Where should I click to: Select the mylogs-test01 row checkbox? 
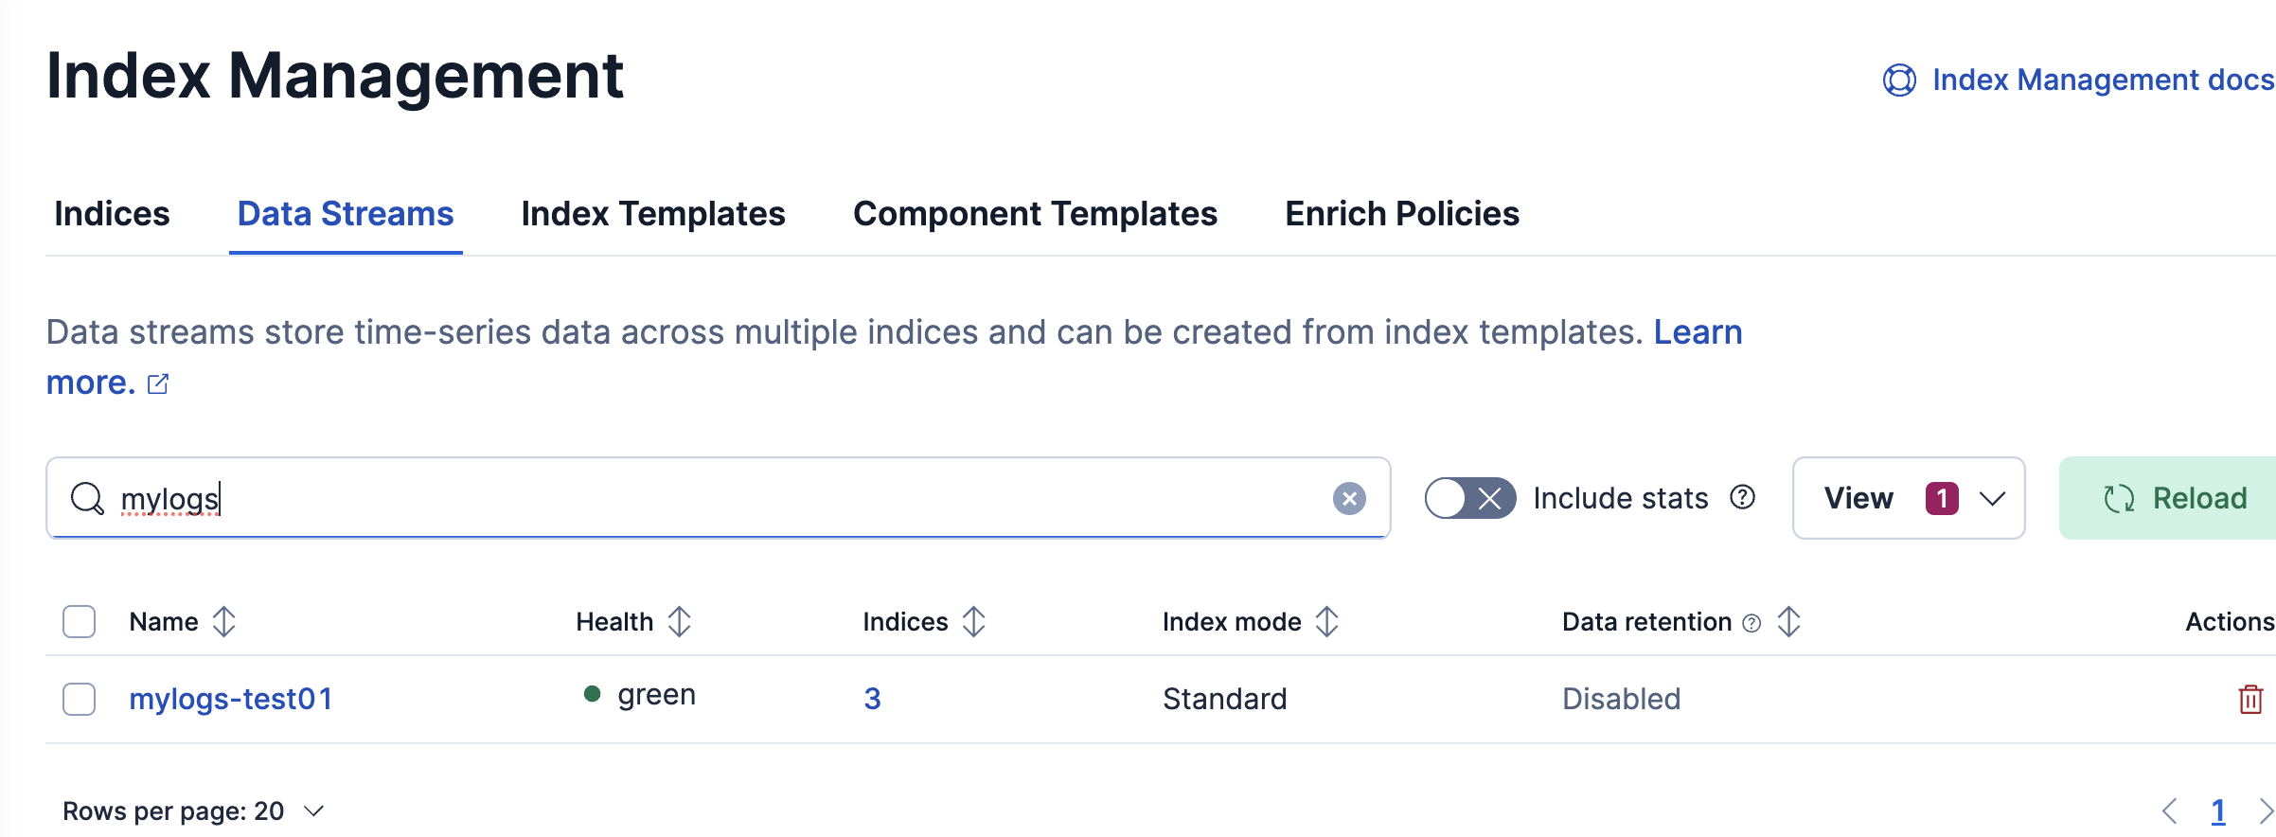pos(80,699)
